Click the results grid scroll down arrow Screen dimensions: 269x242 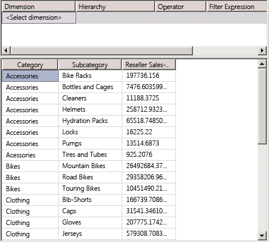tap(262, 235)
